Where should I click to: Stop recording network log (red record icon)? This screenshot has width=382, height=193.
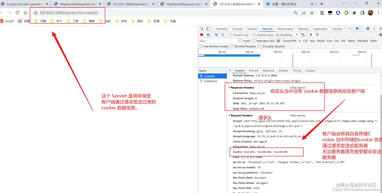[x=201, y=35]
